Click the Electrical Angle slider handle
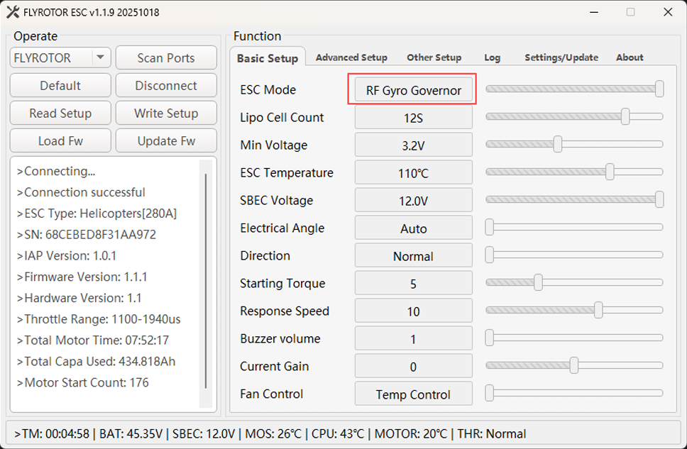This screenshot has height=449, width=687. 490,228
